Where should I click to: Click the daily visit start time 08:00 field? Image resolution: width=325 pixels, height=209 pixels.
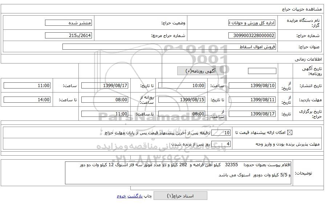(105, 100)
